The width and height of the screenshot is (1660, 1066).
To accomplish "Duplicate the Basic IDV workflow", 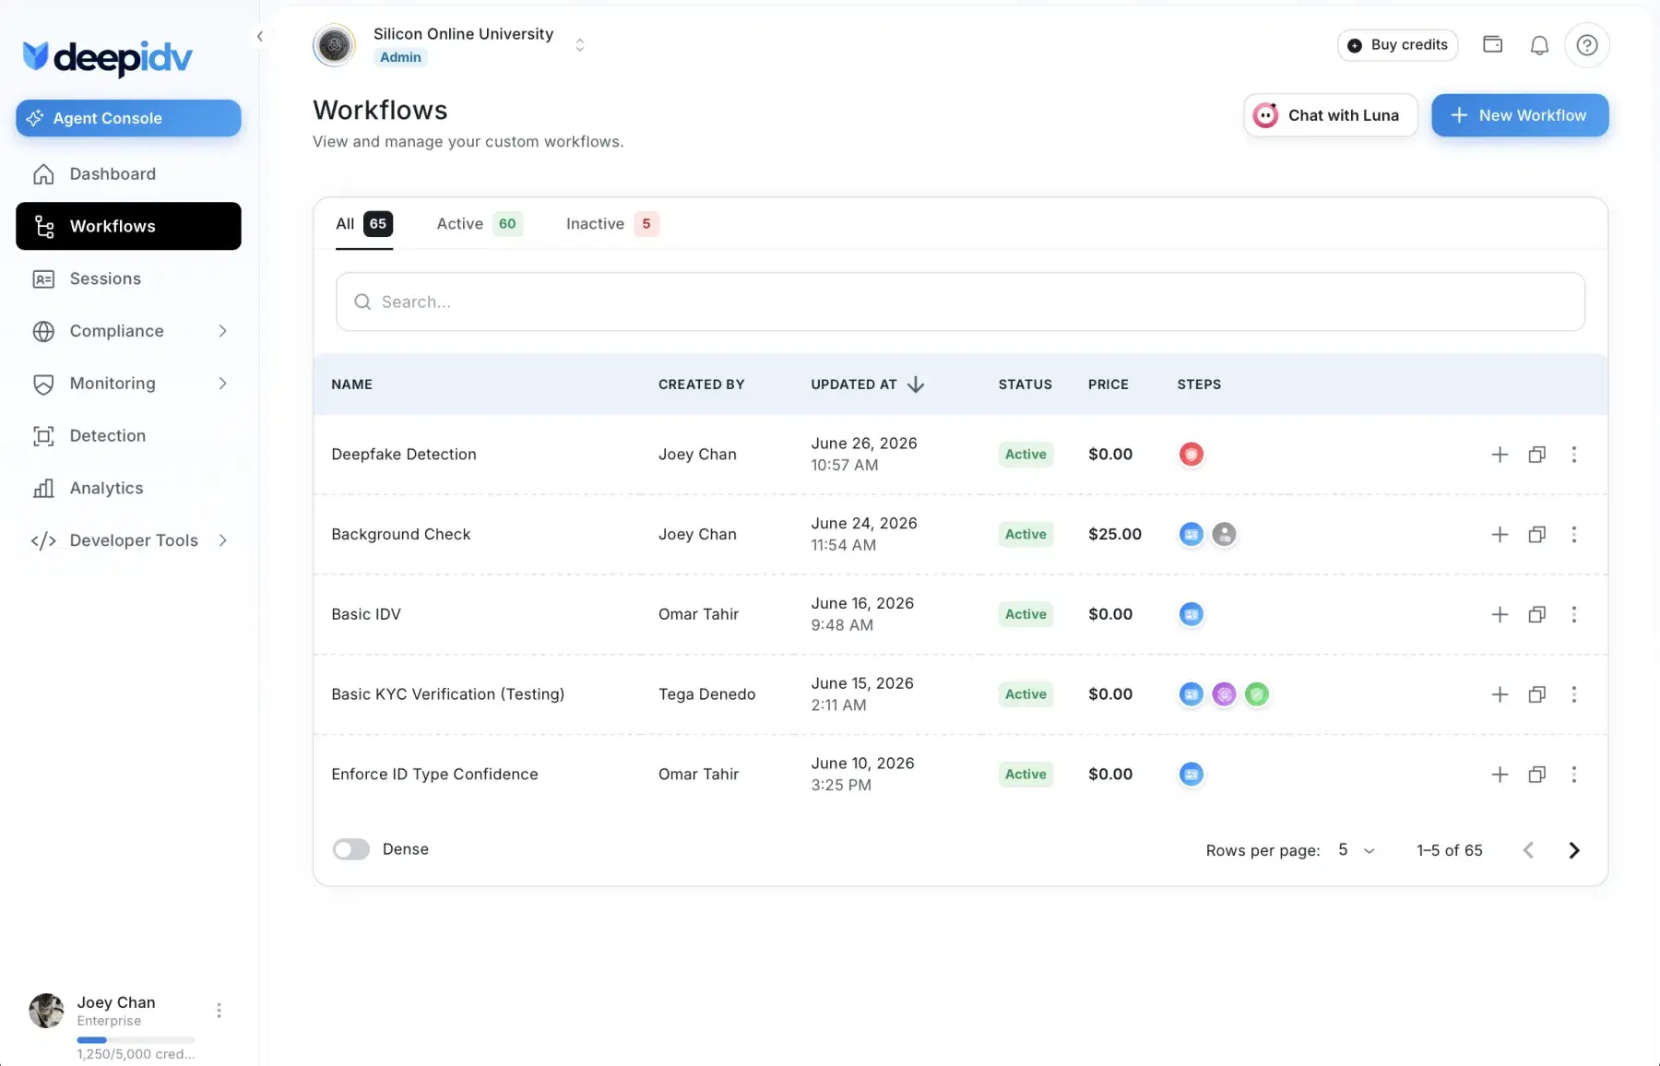I will pos(1536,615).
